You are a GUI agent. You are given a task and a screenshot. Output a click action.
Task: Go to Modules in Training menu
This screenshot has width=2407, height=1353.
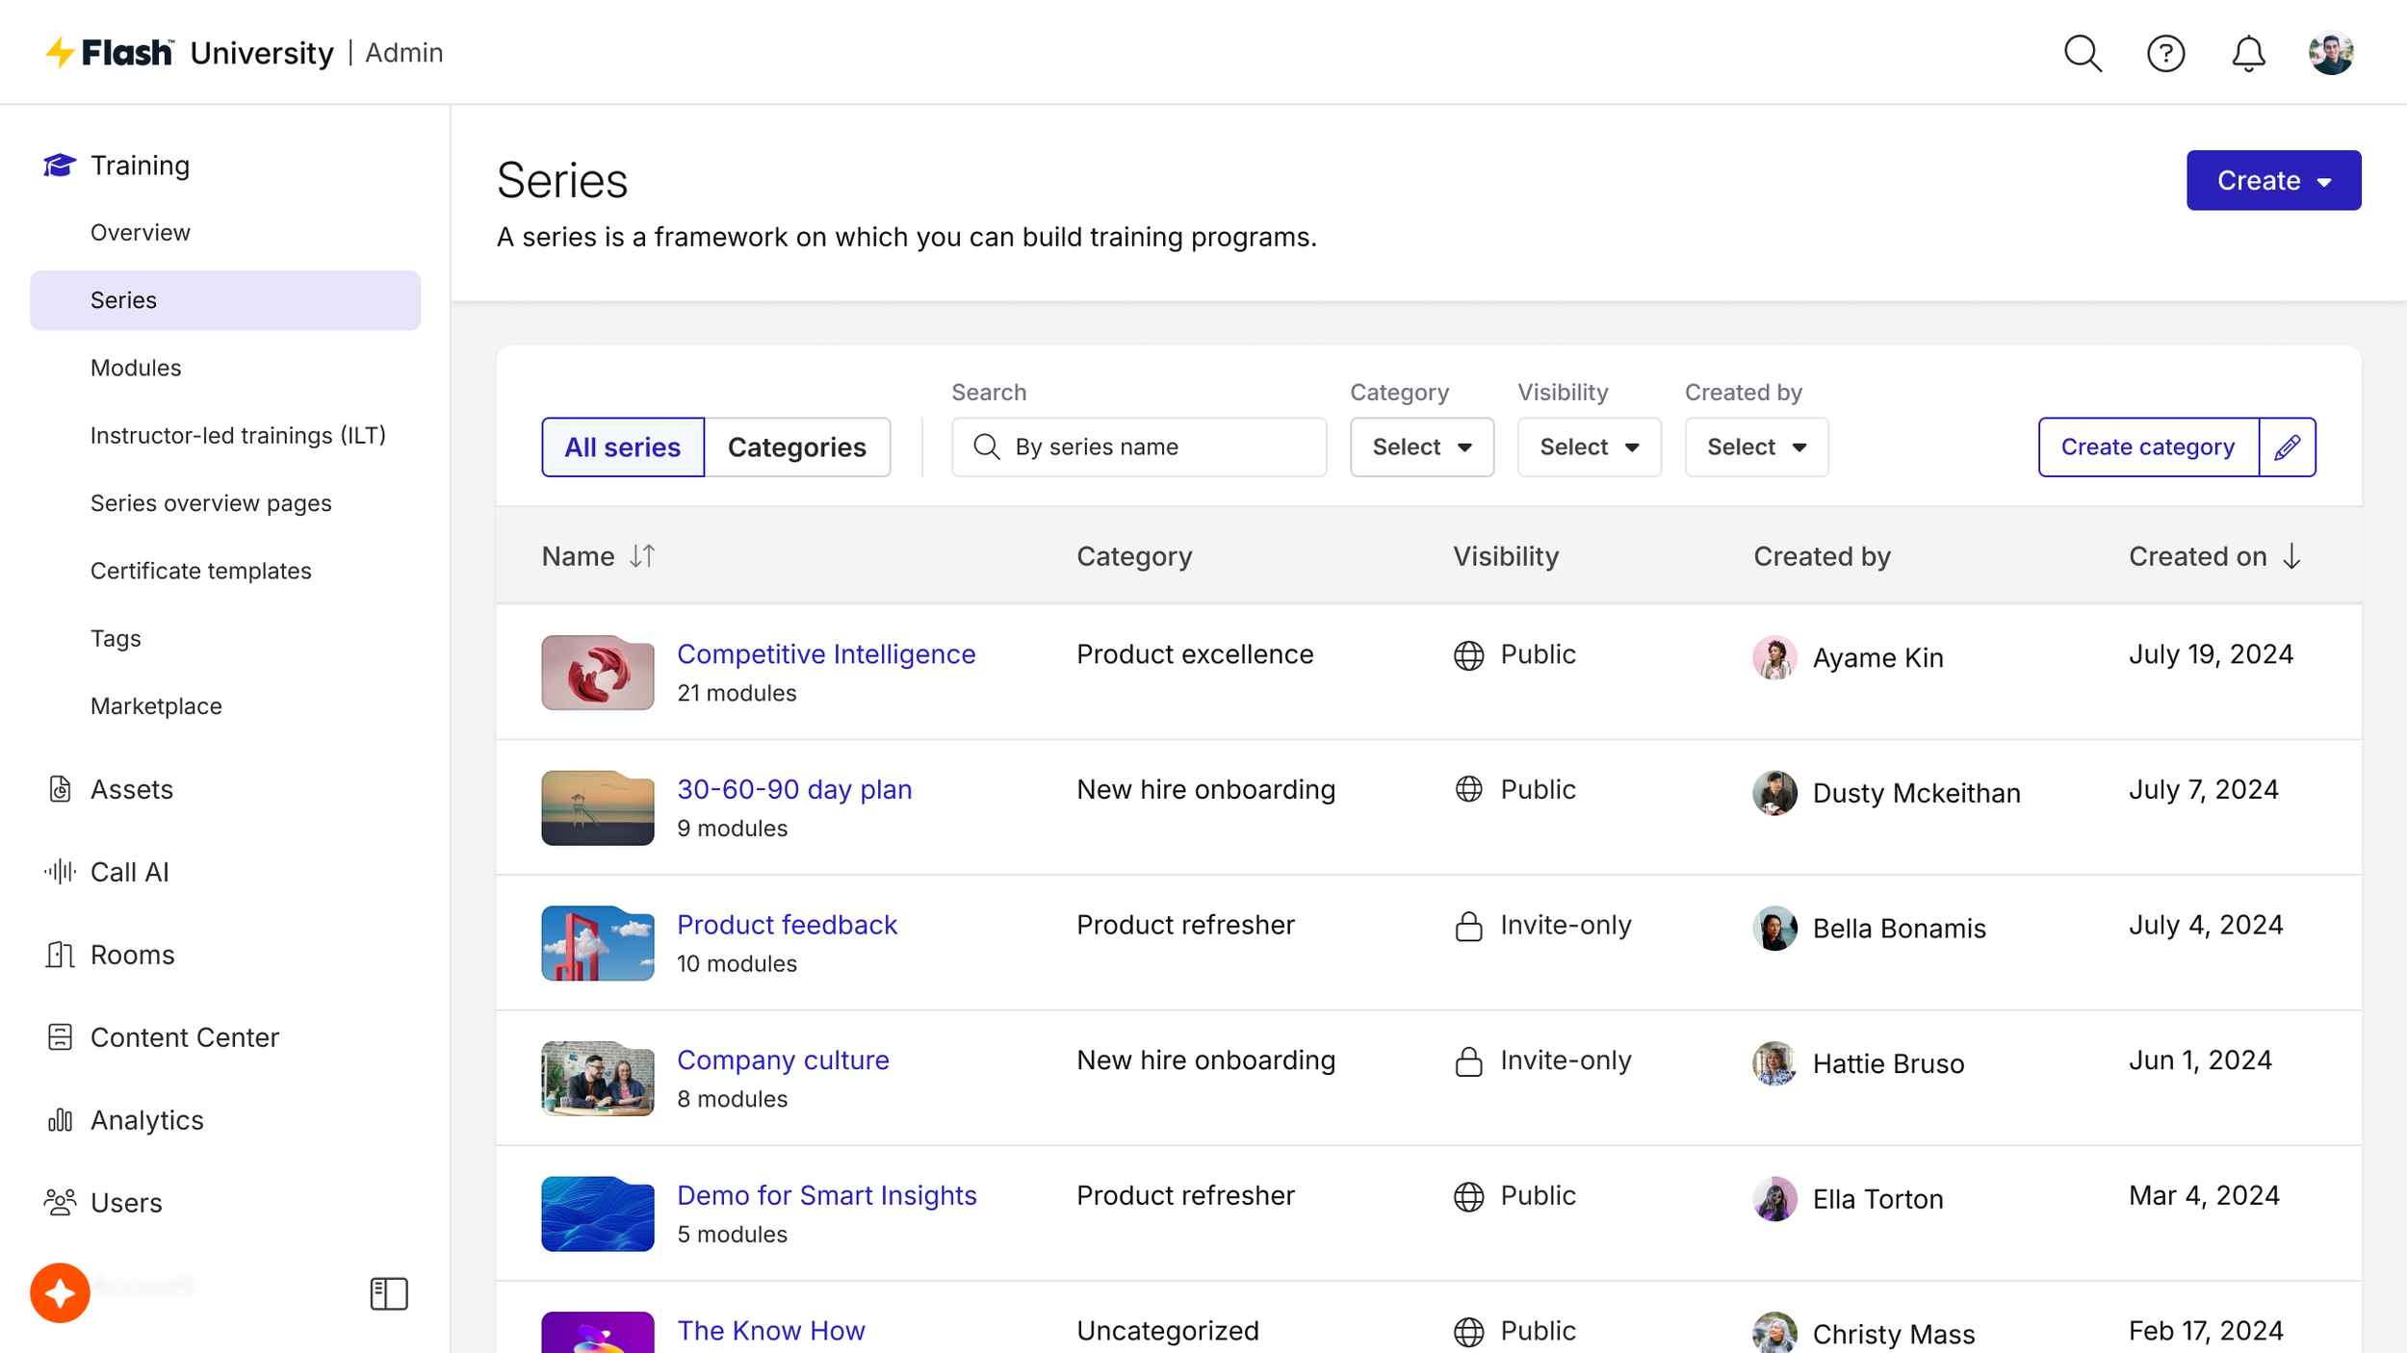(136, 368)
